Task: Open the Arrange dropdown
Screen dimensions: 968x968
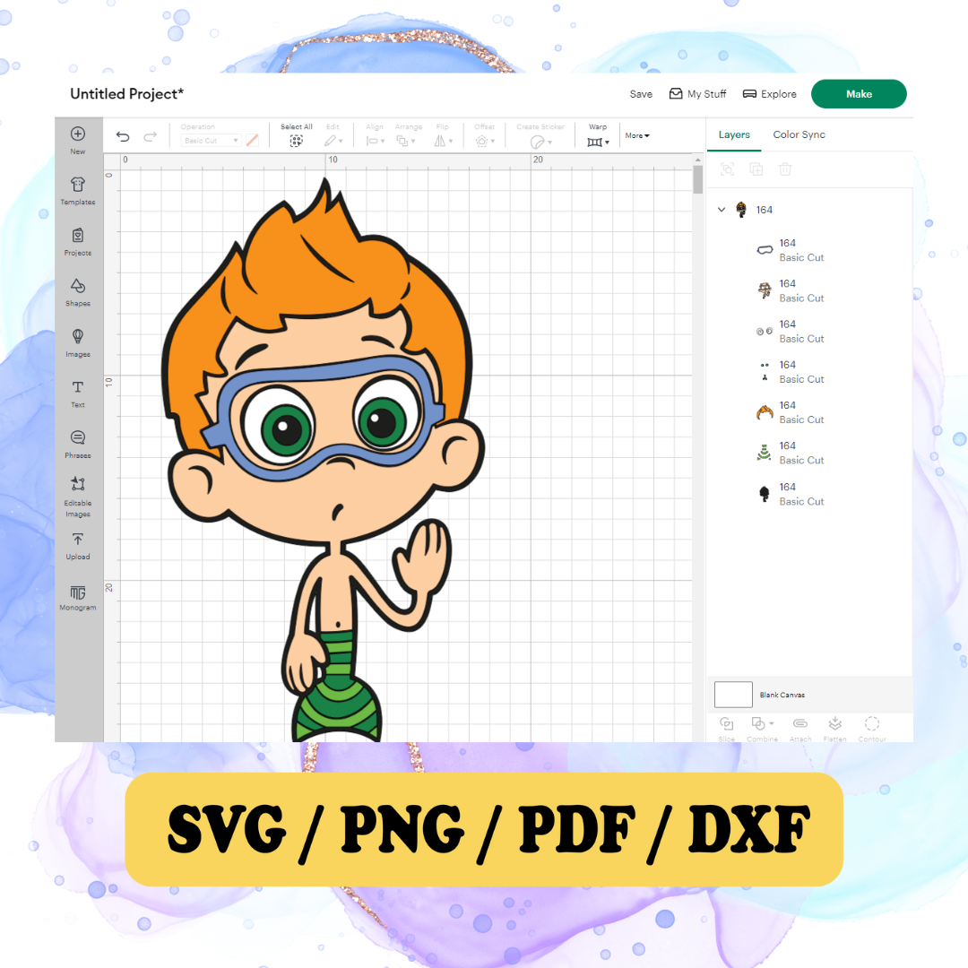Action: point(406,142)
